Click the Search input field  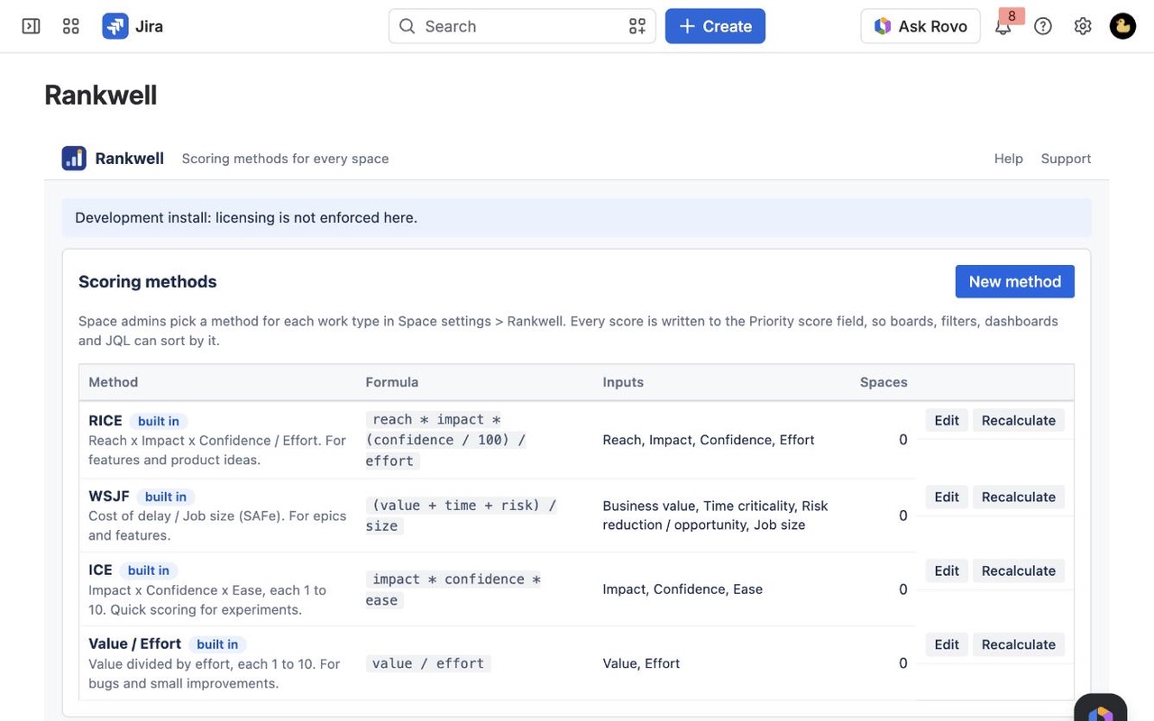[x=522, y=26]
